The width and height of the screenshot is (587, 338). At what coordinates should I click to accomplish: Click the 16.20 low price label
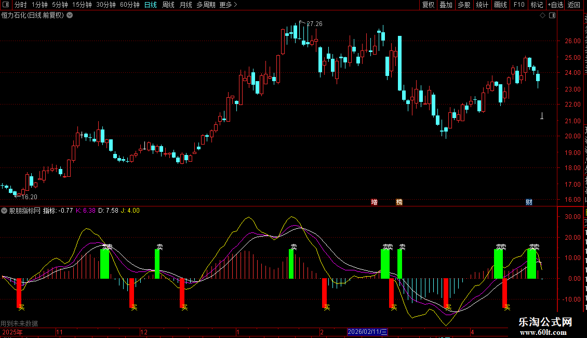[29, 197]
